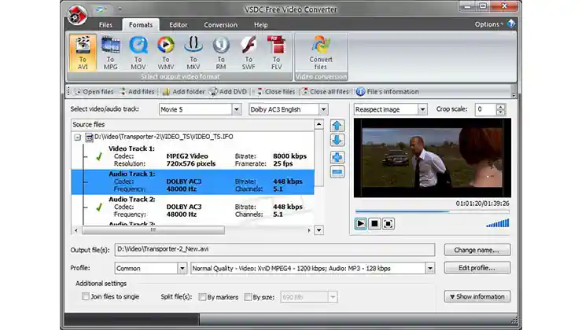Check the Split By size option
This screenshot has width=582, height=330.
(x=248, y=297)
